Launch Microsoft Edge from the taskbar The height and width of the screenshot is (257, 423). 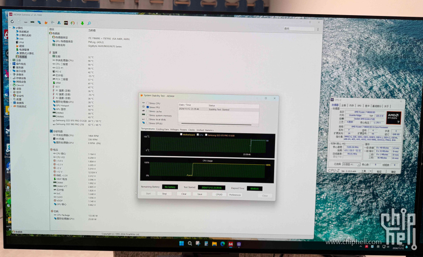pos(223,244)
